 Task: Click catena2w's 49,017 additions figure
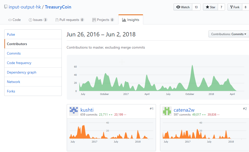click(199, 115)
